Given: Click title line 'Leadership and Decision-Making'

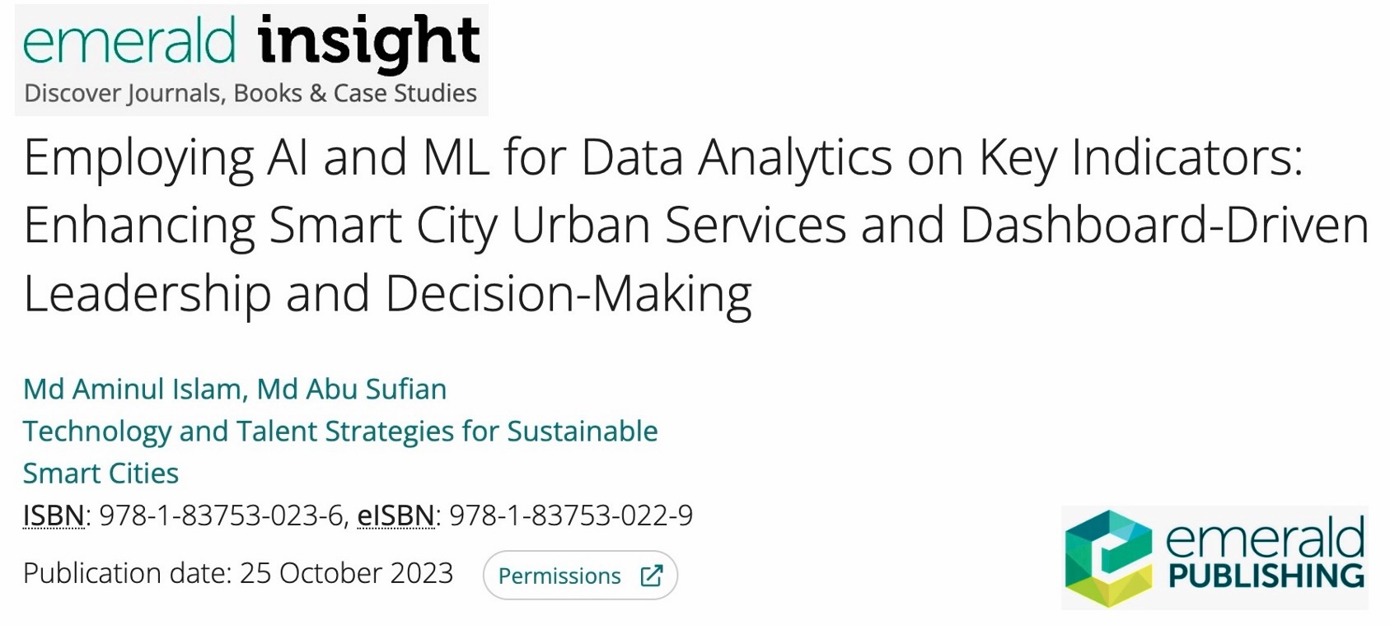Looking at the screenshot, I should [387, 294].
